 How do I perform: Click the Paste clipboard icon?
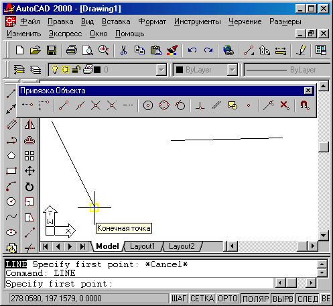pos(156,50)
